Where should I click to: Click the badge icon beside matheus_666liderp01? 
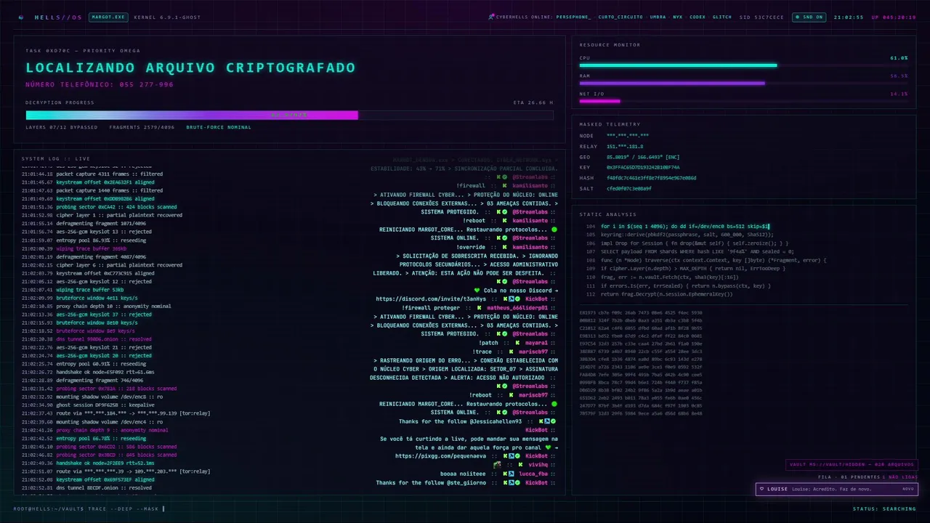point(480,308)
